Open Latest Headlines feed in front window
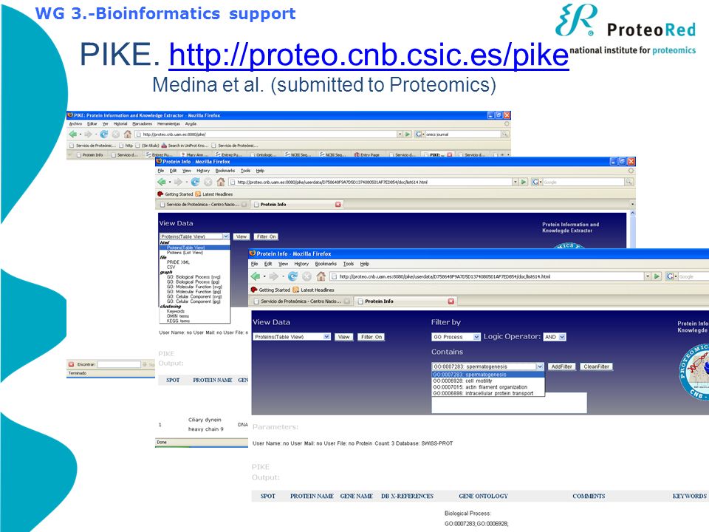Viewport: 709px width, 532px height. 314,290
